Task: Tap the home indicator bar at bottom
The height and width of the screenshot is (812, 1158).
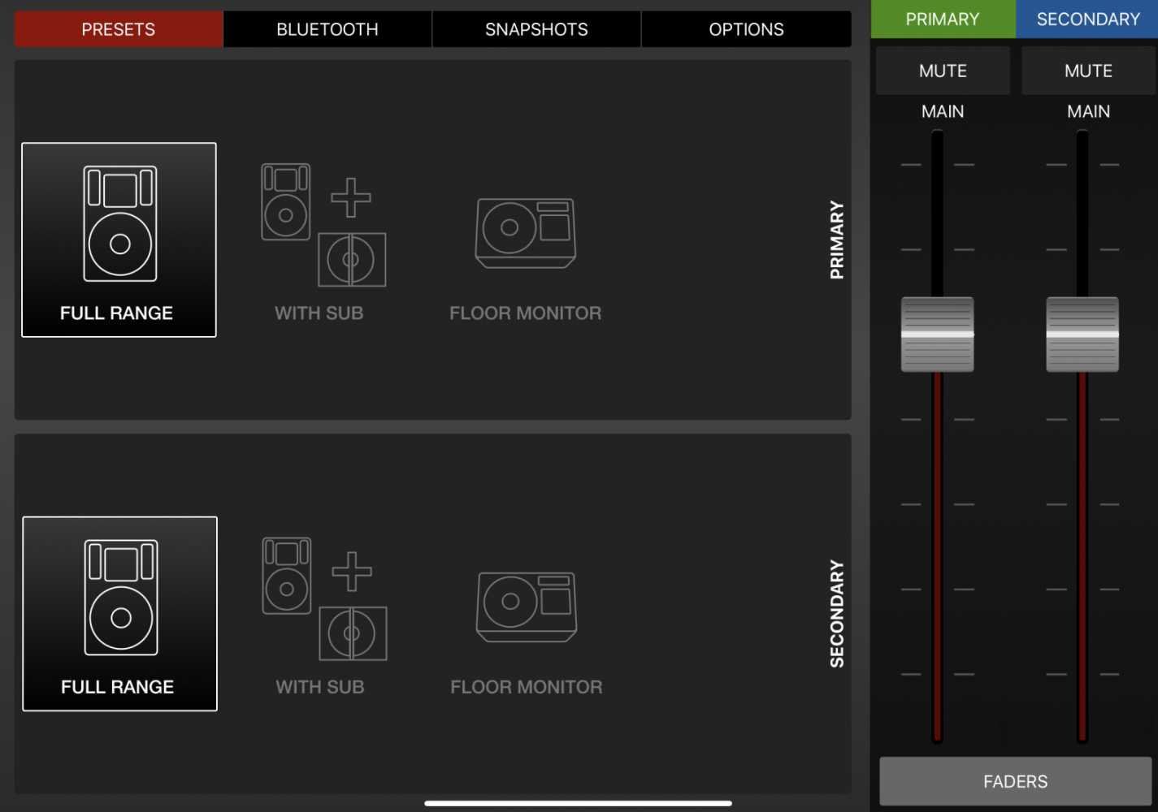Action: [x=578, y=803]
